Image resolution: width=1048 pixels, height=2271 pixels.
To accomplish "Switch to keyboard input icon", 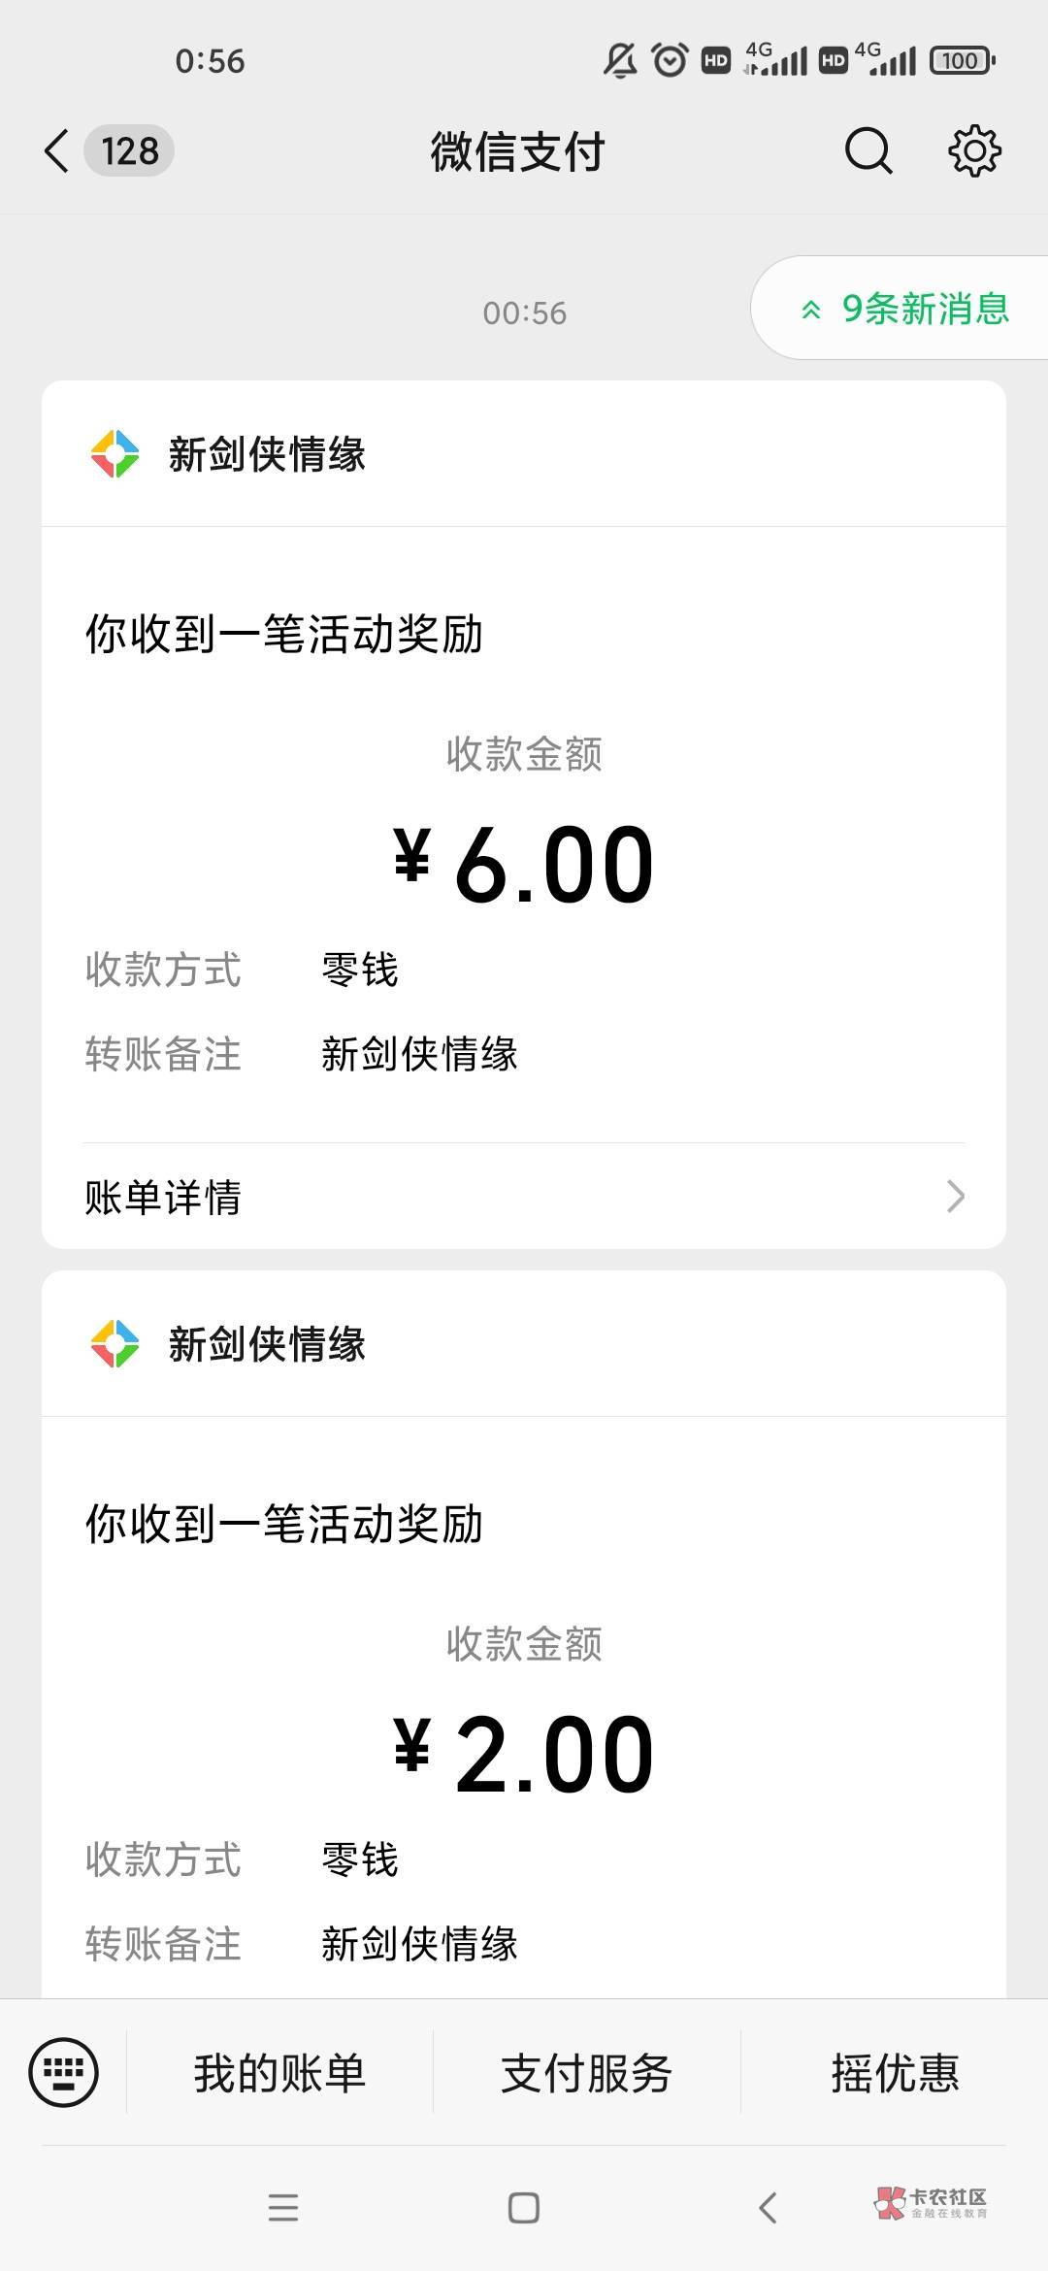I will pos(64,2072).
